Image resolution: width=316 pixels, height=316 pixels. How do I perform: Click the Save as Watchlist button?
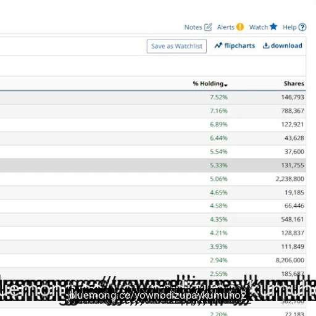tap(177, 46)
